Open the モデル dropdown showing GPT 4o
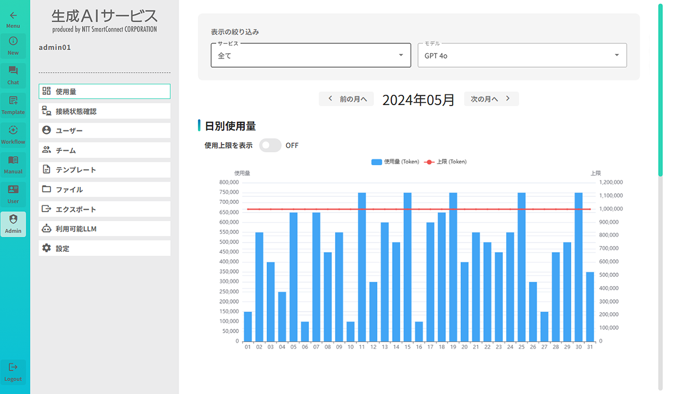Screen dimensions: 674x394 [x=522, y=55]
